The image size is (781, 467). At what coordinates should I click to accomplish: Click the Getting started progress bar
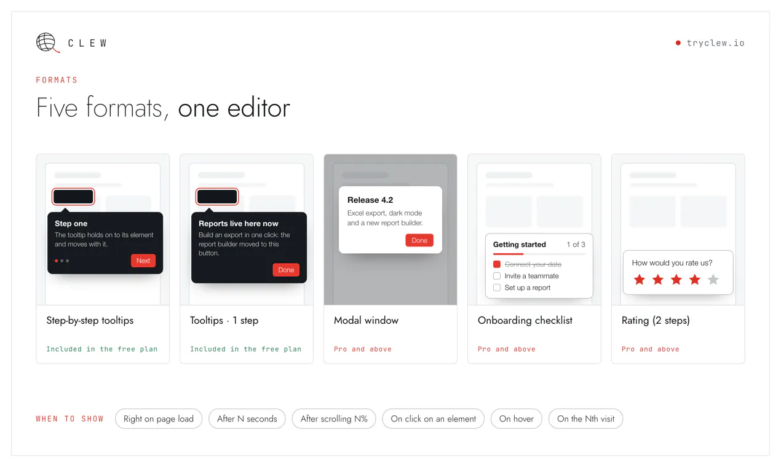point(539,254)
